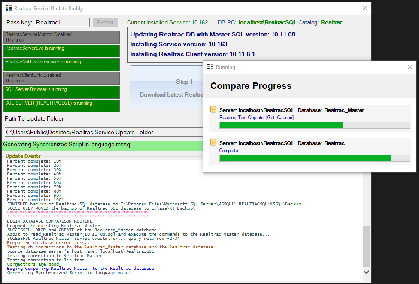
Task: Click the Step 1 Download Latest Realtrac button
Action: 167,88
